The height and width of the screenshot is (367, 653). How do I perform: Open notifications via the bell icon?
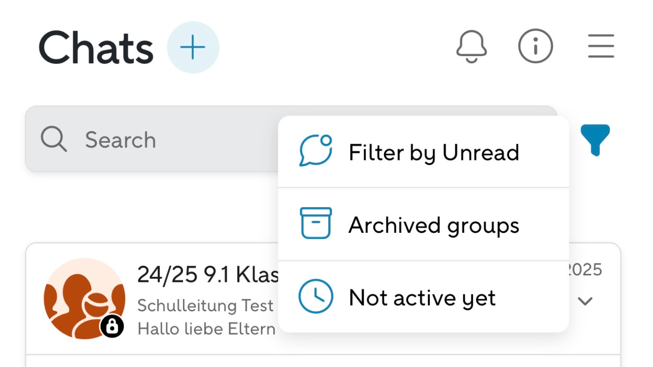[471, 47]
